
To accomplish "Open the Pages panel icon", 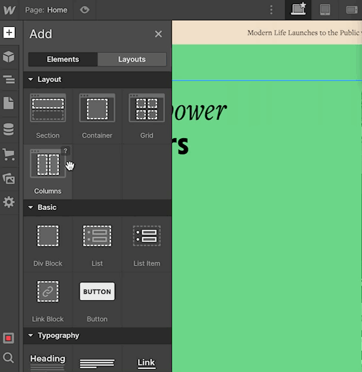I will [9, 103].
